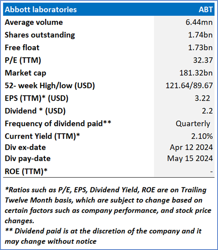Click the 1.73bn free float value
The image size is (218, 250).
(x=201, y=47)
